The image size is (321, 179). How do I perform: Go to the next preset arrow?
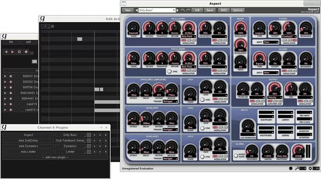[178, 10]
